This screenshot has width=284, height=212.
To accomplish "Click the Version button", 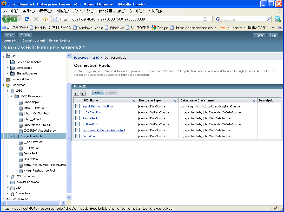I will tap(25, 35).
